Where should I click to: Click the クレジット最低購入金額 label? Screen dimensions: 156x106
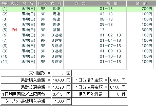(25, 101)
